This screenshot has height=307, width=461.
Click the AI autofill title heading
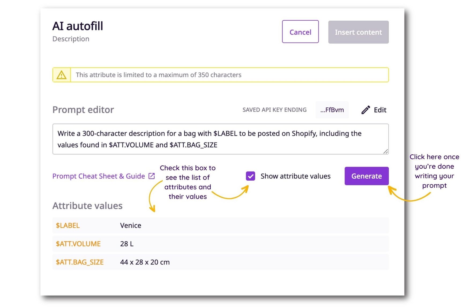coord(77,26)
